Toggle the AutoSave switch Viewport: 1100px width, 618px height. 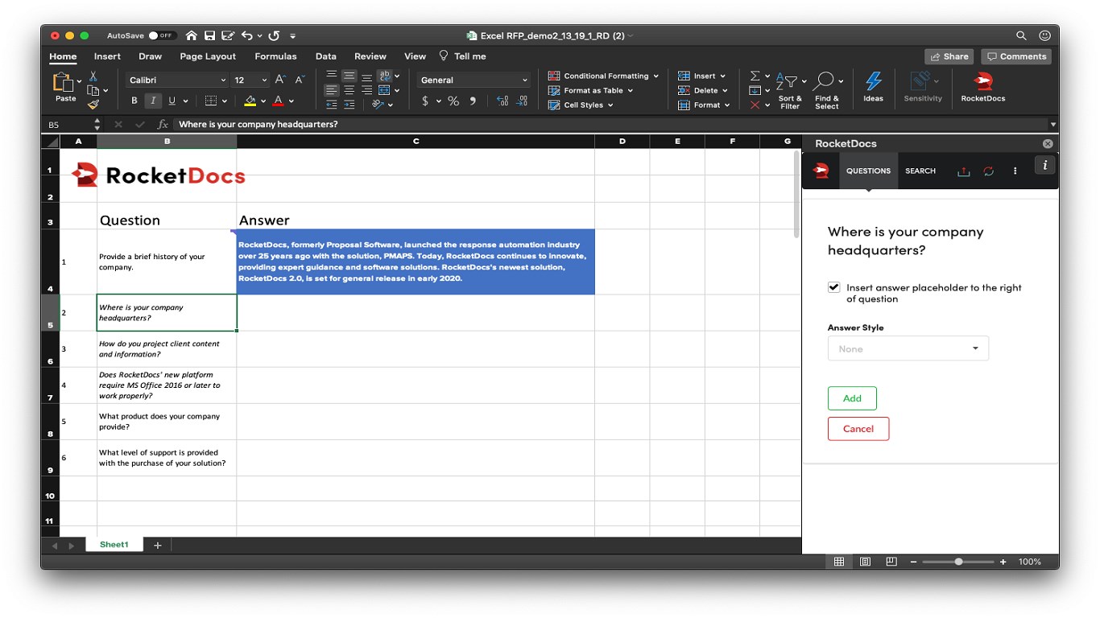tap(162, 35)
